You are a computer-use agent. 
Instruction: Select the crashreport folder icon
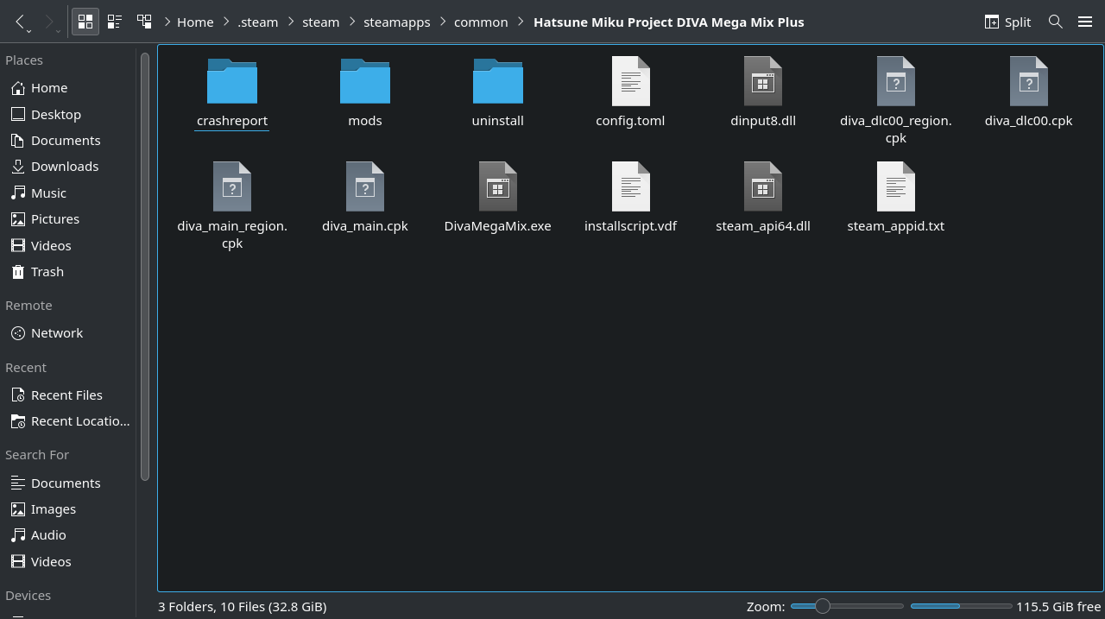click(232, 81)
